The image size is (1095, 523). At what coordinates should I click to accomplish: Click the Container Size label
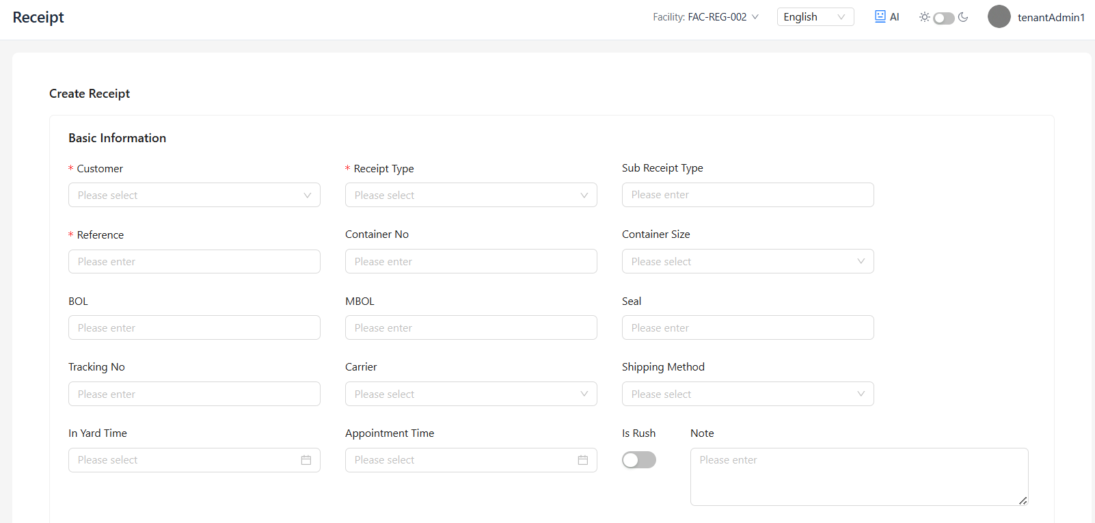click(656, 234)
